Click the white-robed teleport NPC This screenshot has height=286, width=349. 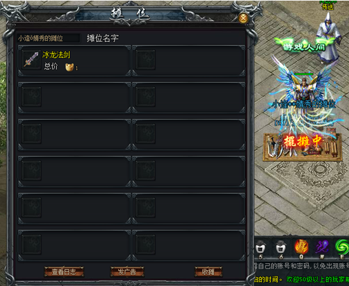[x=328, y=38]
